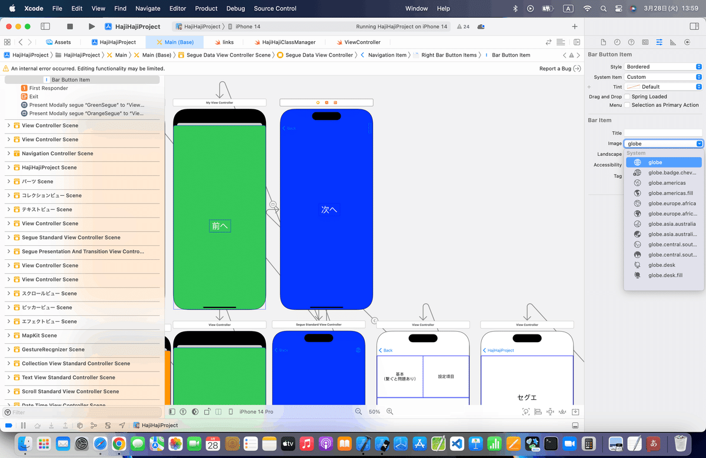Image resolution: width=706 pixels, height=458 pixels.
Task: Expand the MapKit Scene
Action: [9, 335]
